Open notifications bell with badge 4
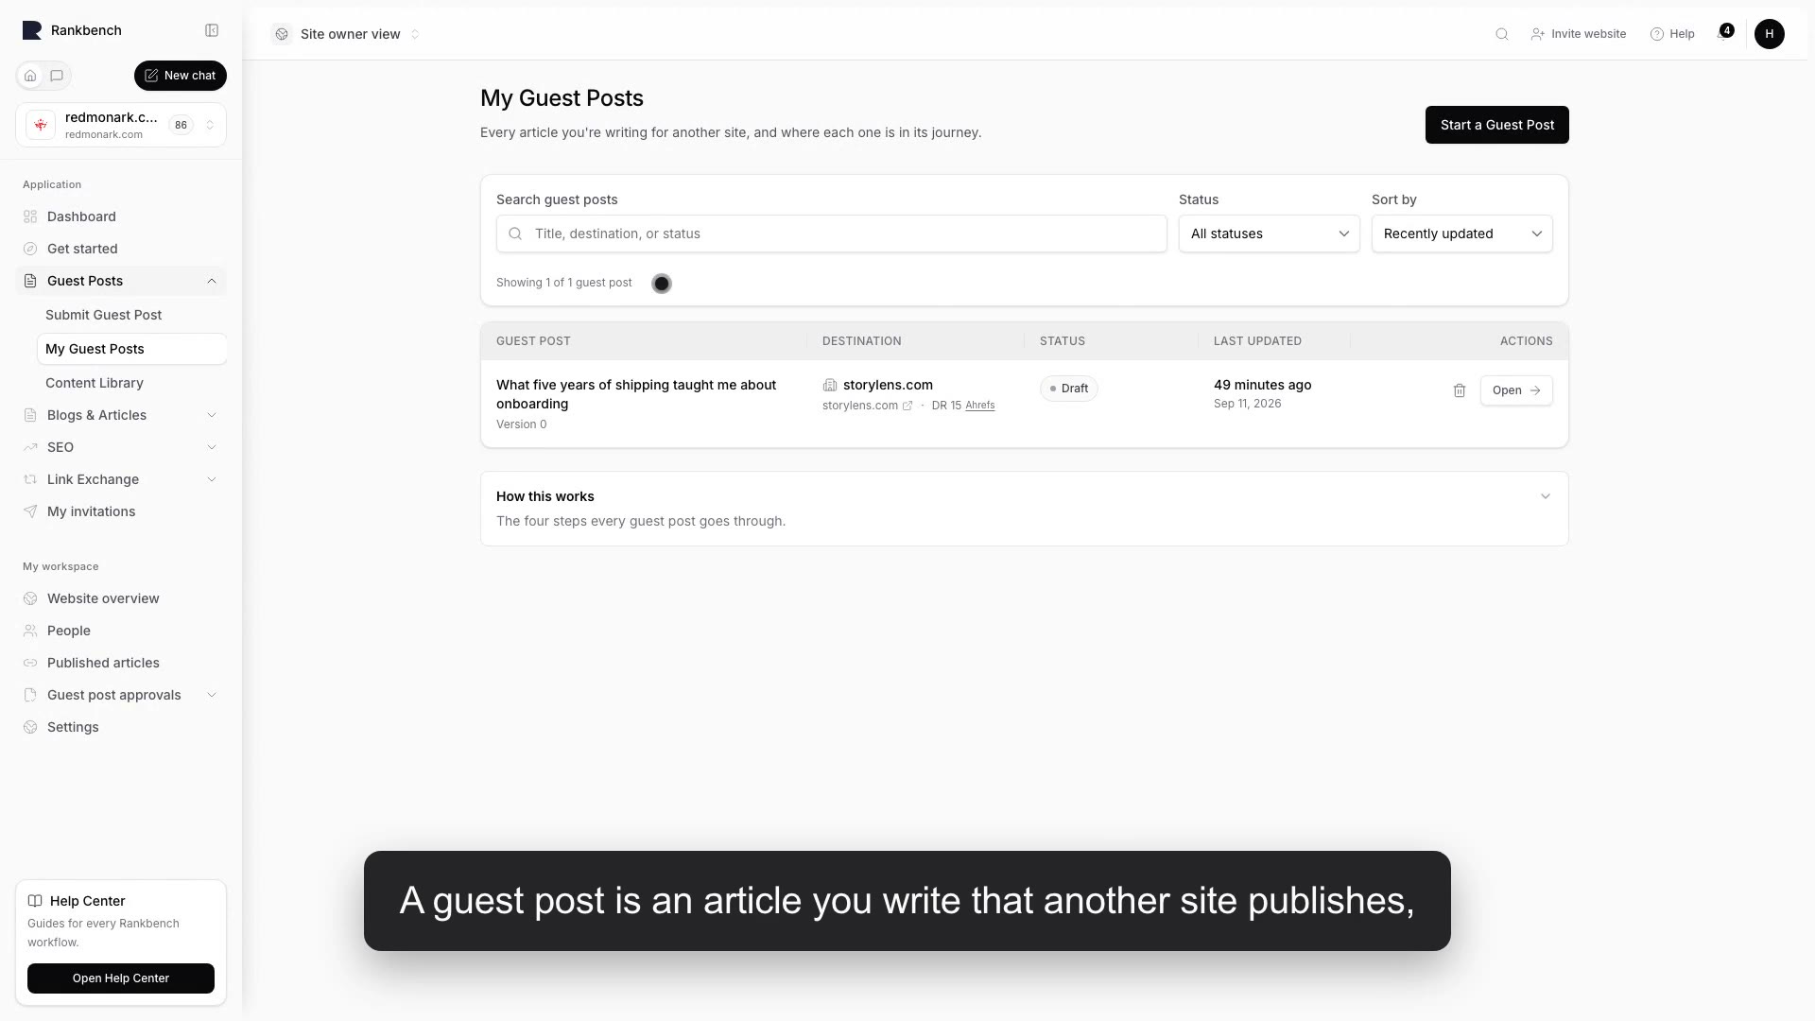The width and height of the screenshot is (1815, 1021). pyautogui.click(x=1724, y=34)
